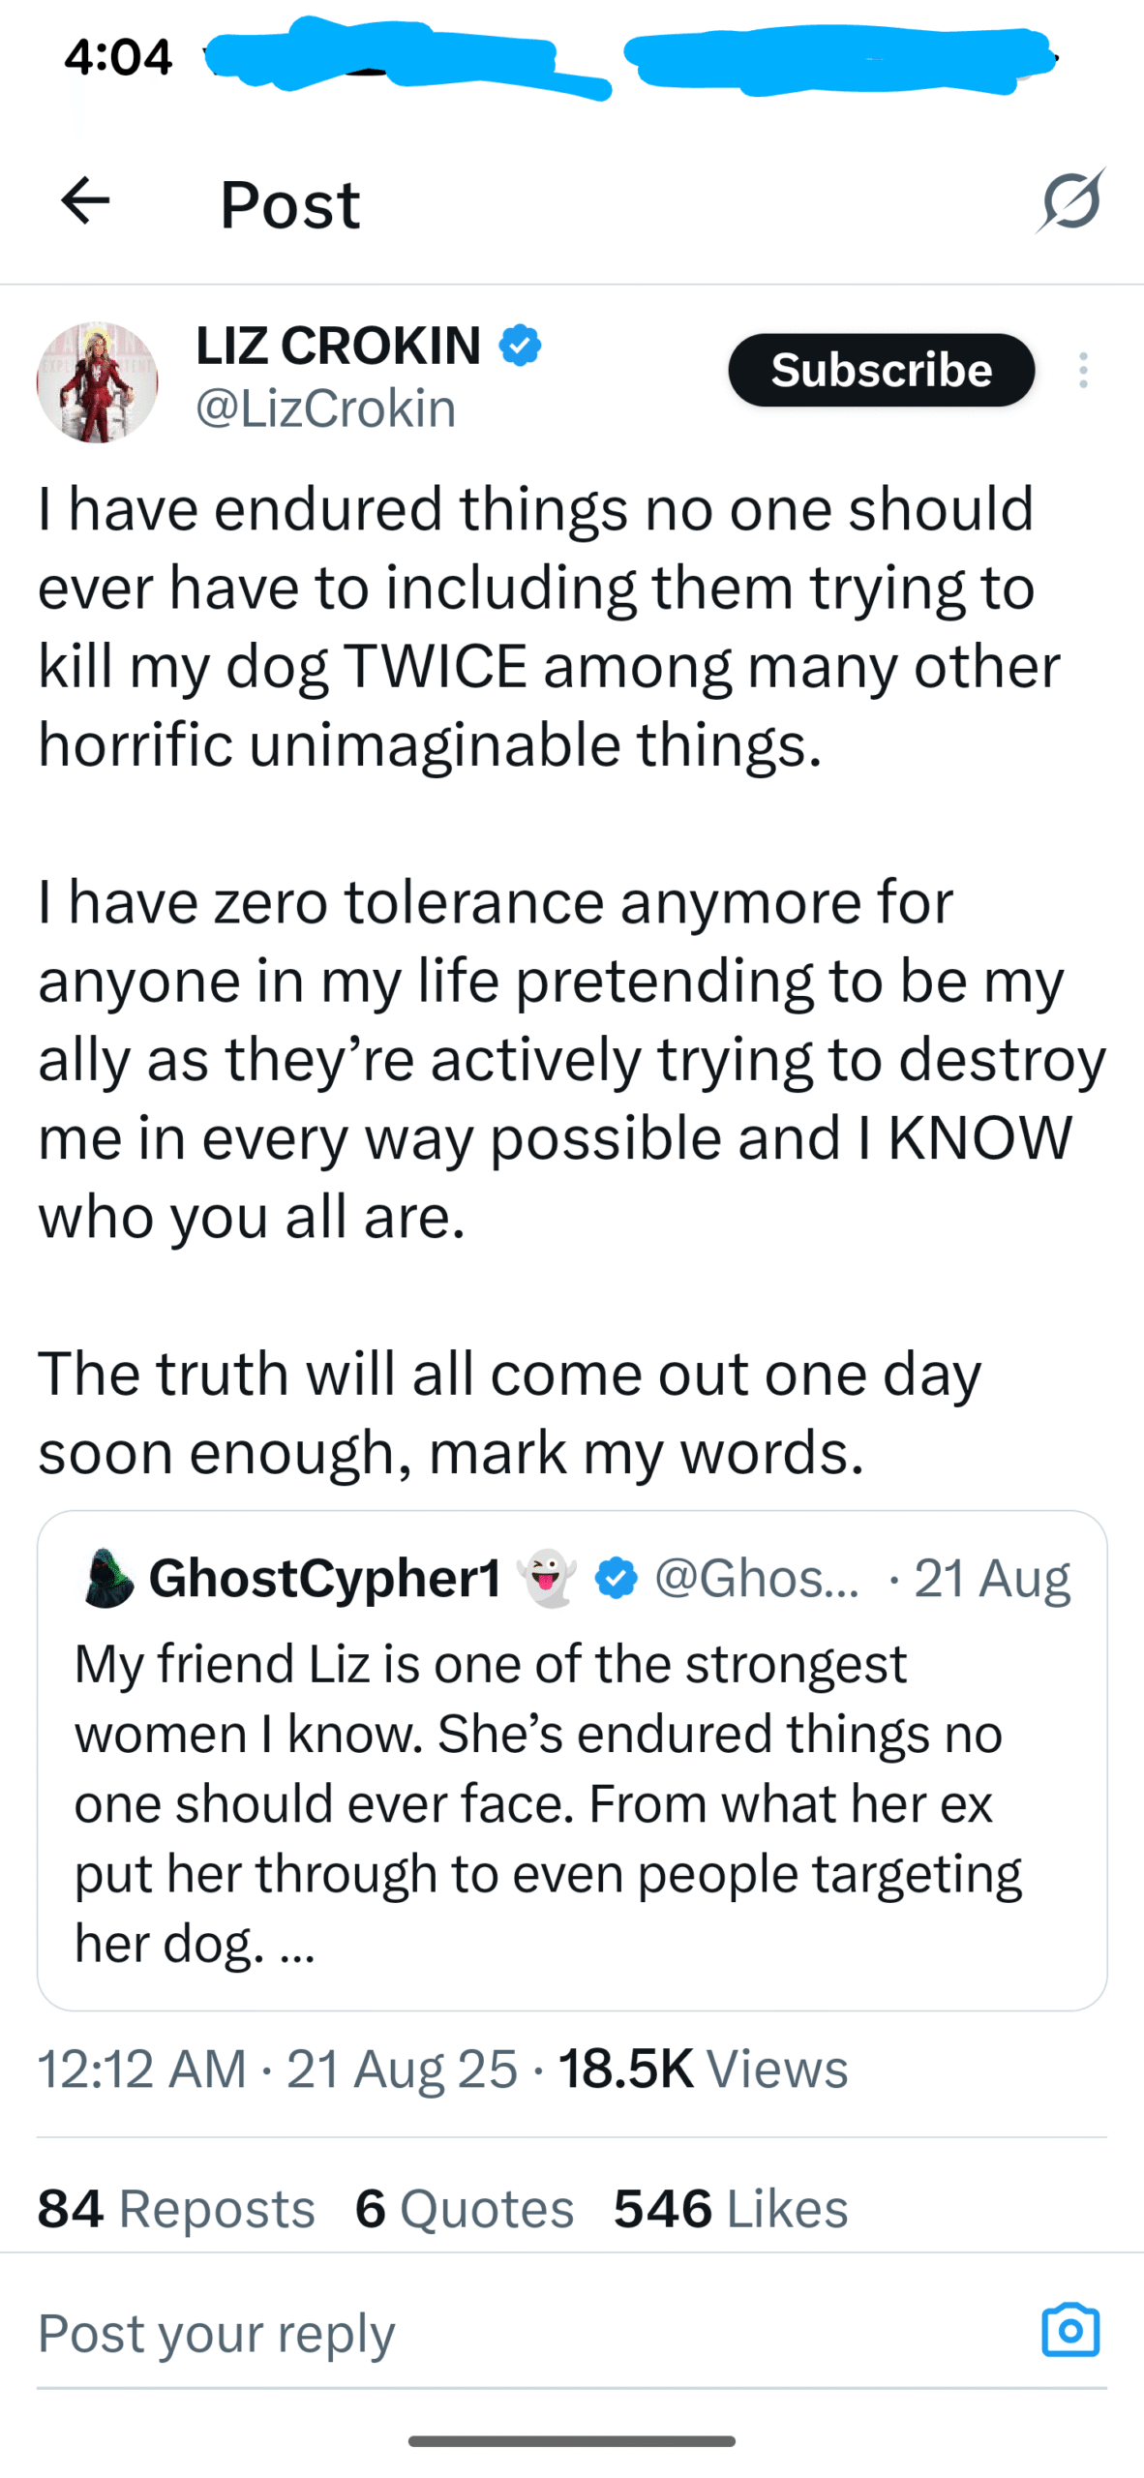Open the Grok icon in header

click(x=1071, y=201)
